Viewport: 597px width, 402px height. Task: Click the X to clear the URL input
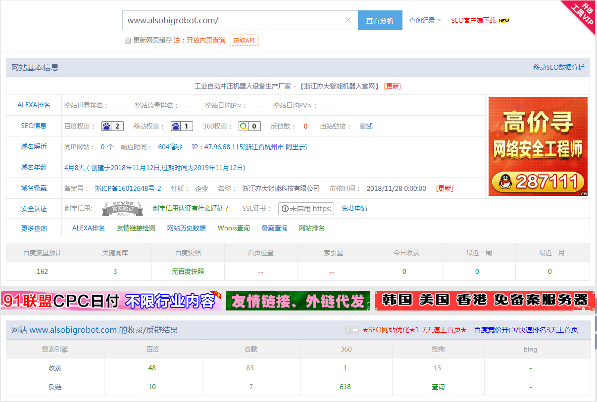click(348, 20)
